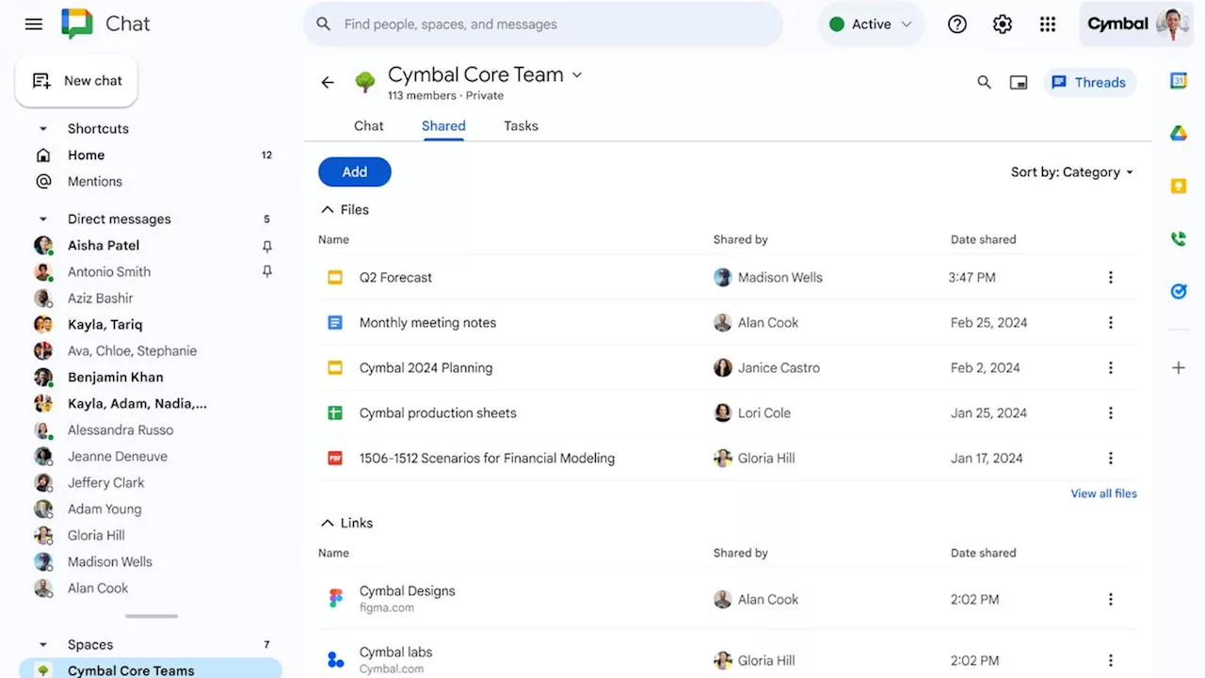Follow the View all files link
Viewport: 1205px width, 678px height.
(x=1103, y=493)
